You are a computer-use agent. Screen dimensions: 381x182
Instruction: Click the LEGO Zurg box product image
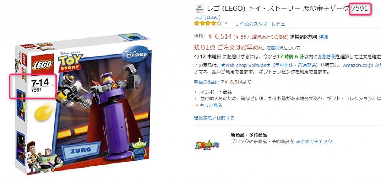pos(84,104)
